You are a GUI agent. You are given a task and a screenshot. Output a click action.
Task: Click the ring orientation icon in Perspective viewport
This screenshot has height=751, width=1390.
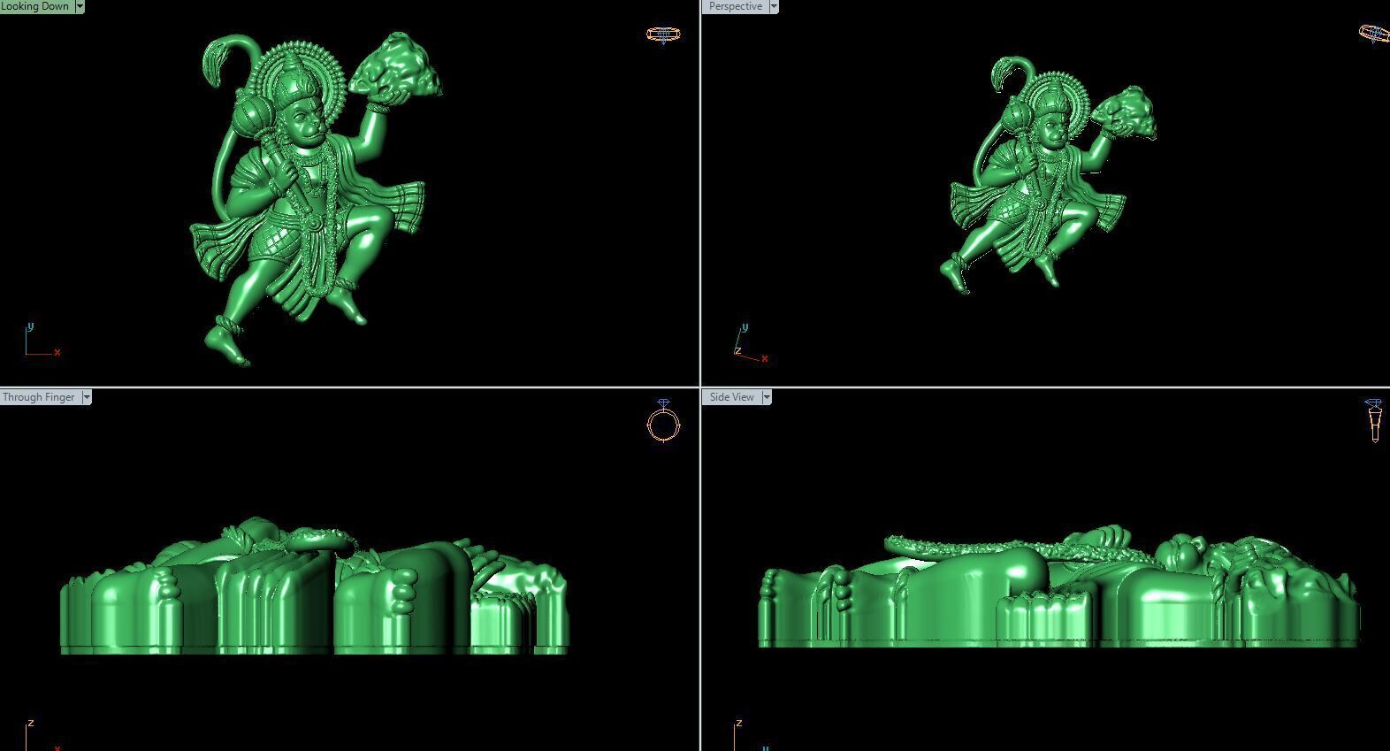click(x=1374, y=34)
